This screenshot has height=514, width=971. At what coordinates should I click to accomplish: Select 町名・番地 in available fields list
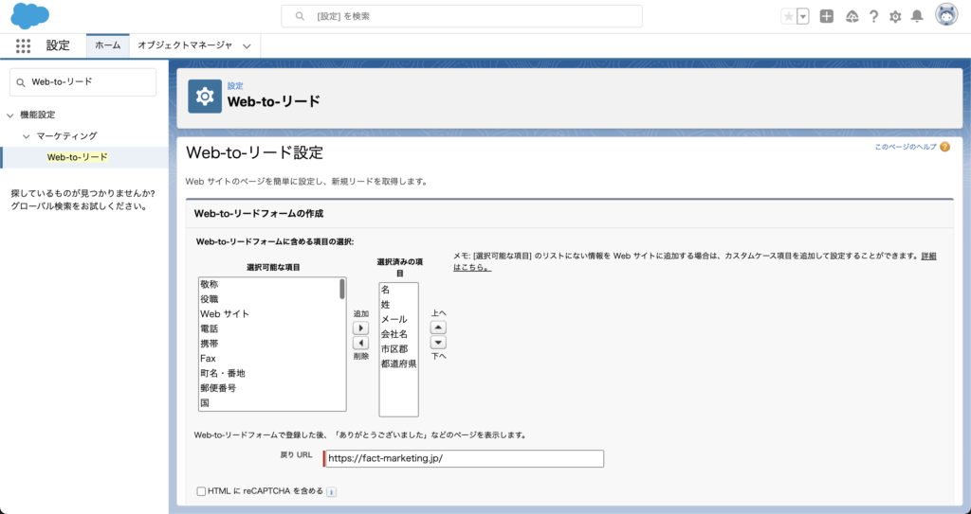click(x=268, y=374)
